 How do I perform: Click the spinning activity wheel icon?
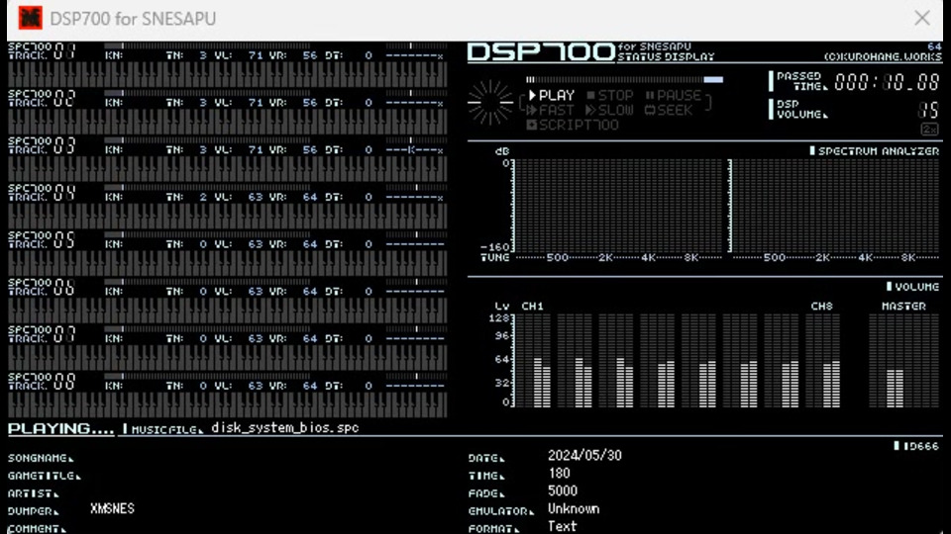coord(490,103)
